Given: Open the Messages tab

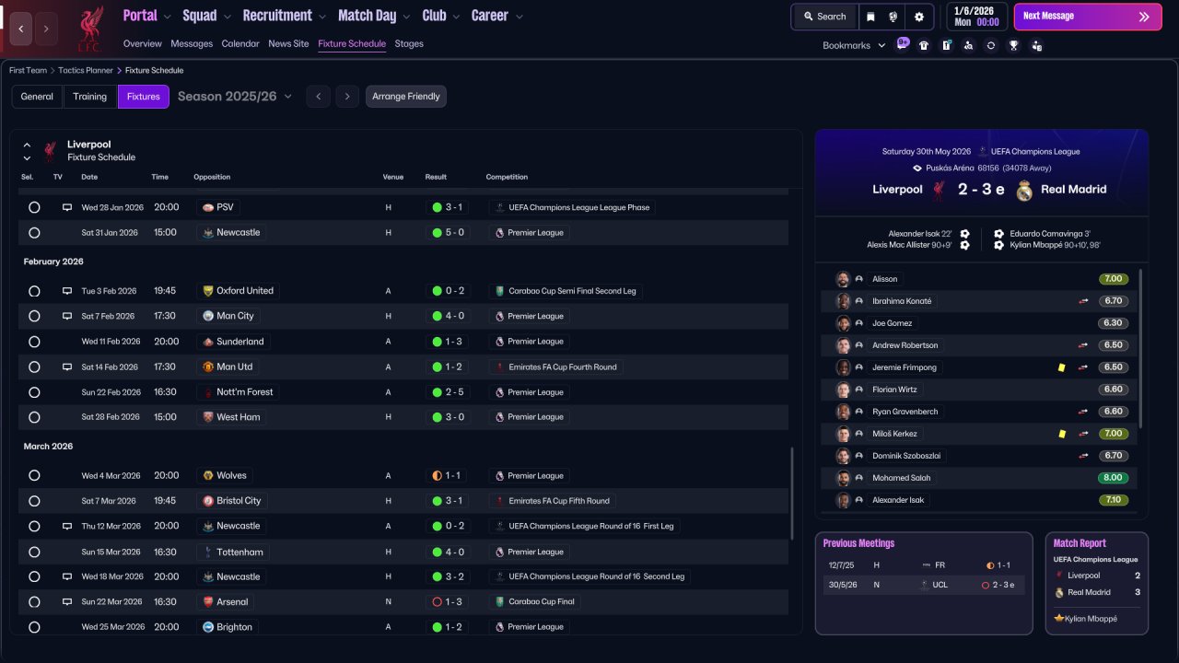Looking at the screenshot, I should pyautogui.click(x=192, y=43).
